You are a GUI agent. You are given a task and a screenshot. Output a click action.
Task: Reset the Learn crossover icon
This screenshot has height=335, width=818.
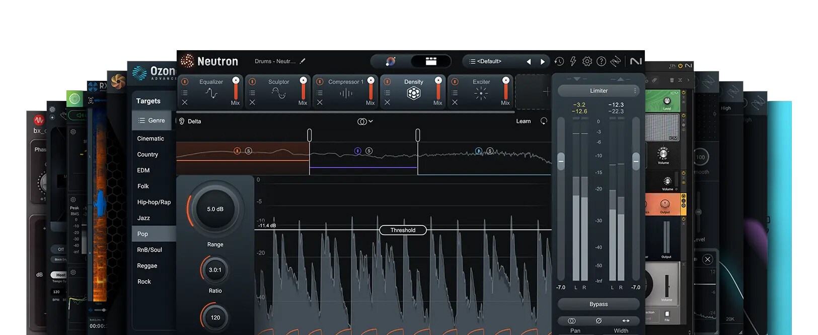(544, 121)
